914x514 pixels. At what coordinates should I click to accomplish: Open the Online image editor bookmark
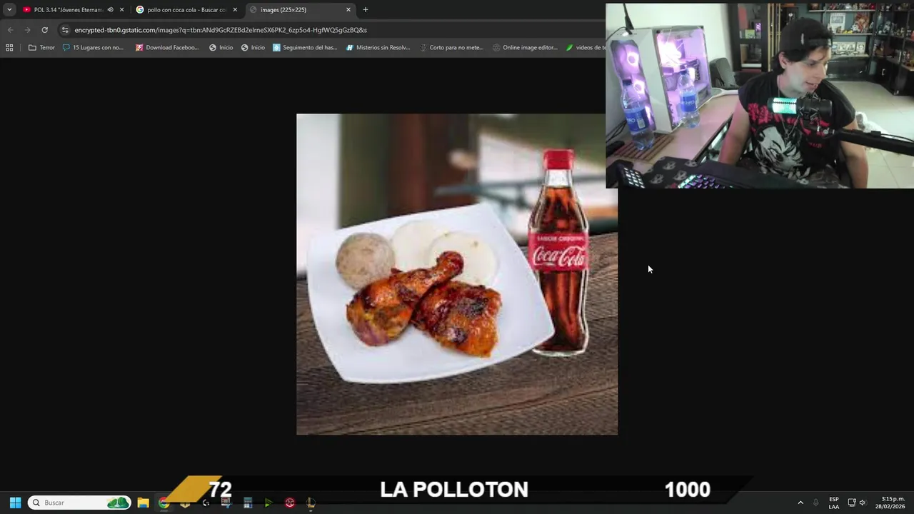(x=525, y=48)
